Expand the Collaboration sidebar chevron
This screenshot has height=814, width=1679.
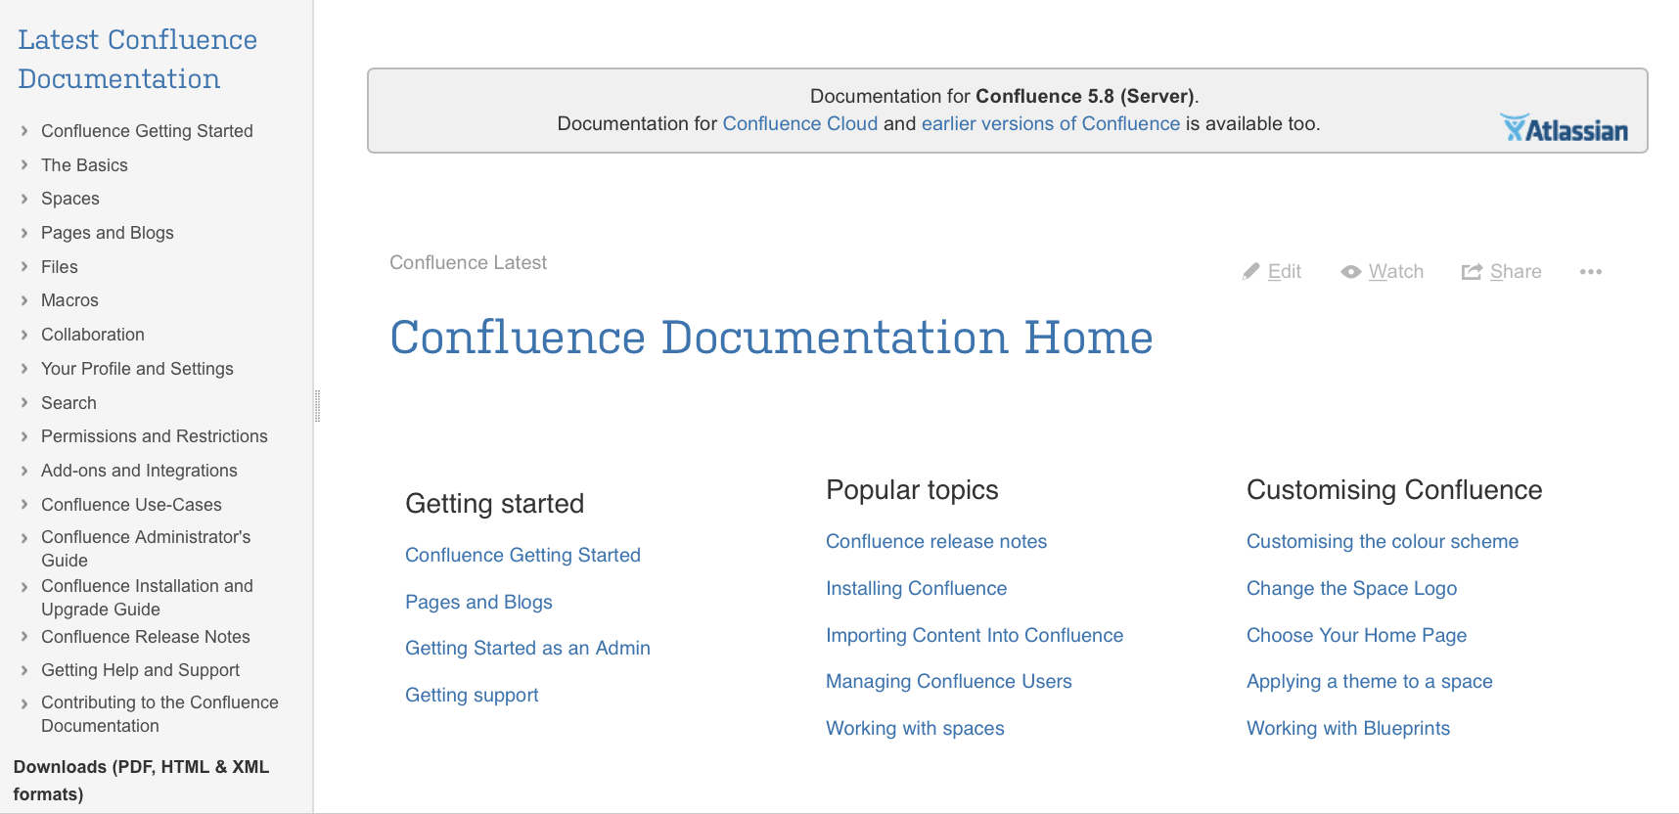[24, 335]
